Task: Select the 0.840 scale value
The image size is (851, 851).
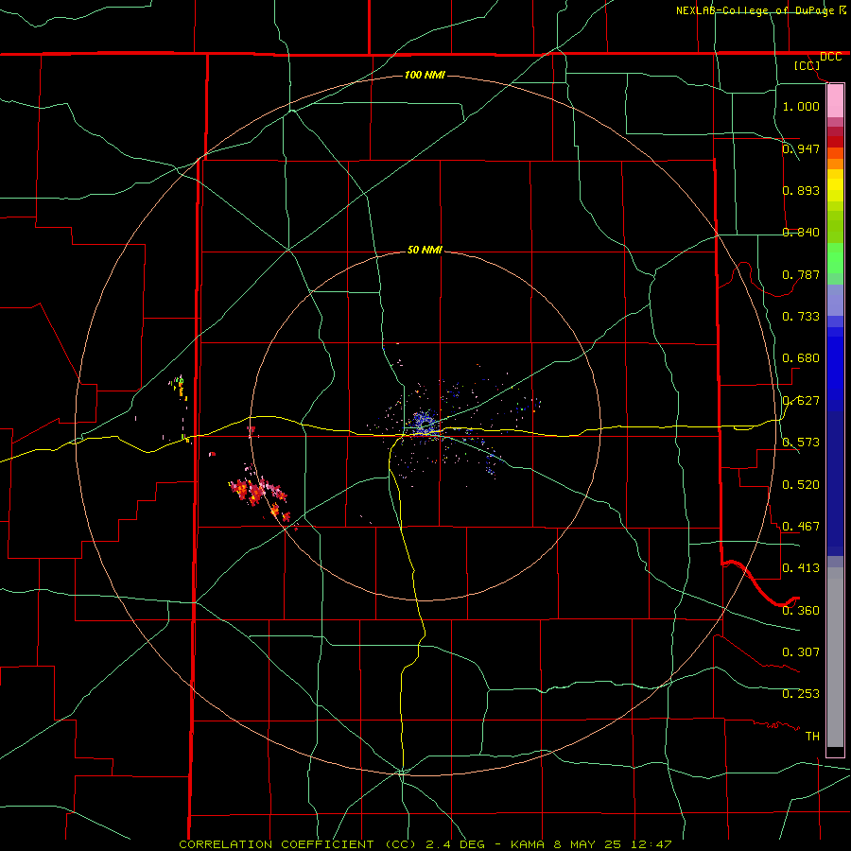Action: (801, 232)
